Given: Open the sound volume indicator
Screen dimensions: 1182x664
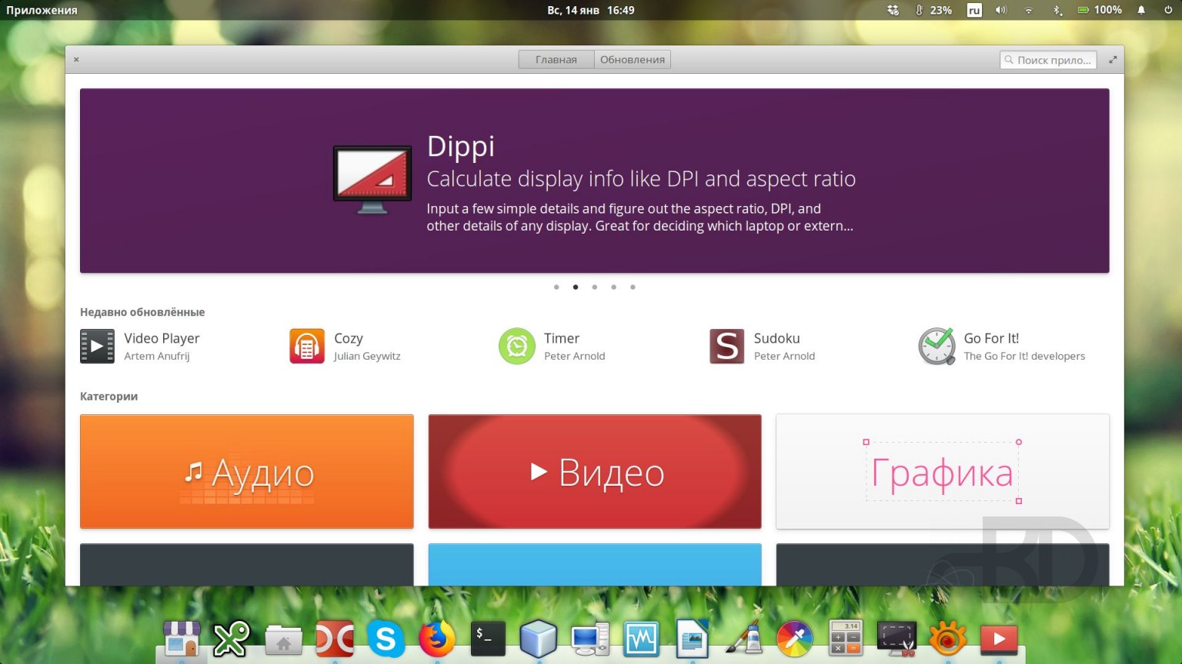Looking at the screenshot, I should (x=1001, y=10).
